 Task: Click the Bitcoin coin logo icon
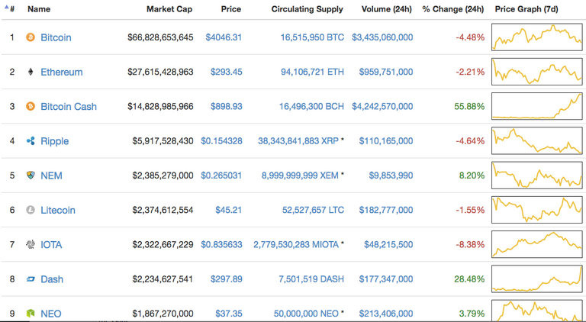click(31, 37)
